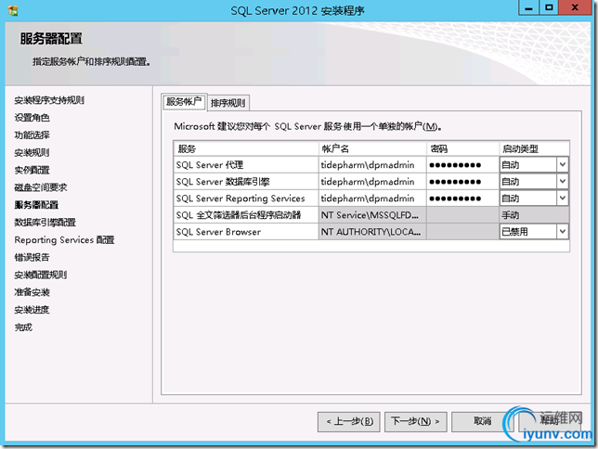Proceed with 下一步(N) button
This screenshot has height=449, width=598.
(416, 421)
